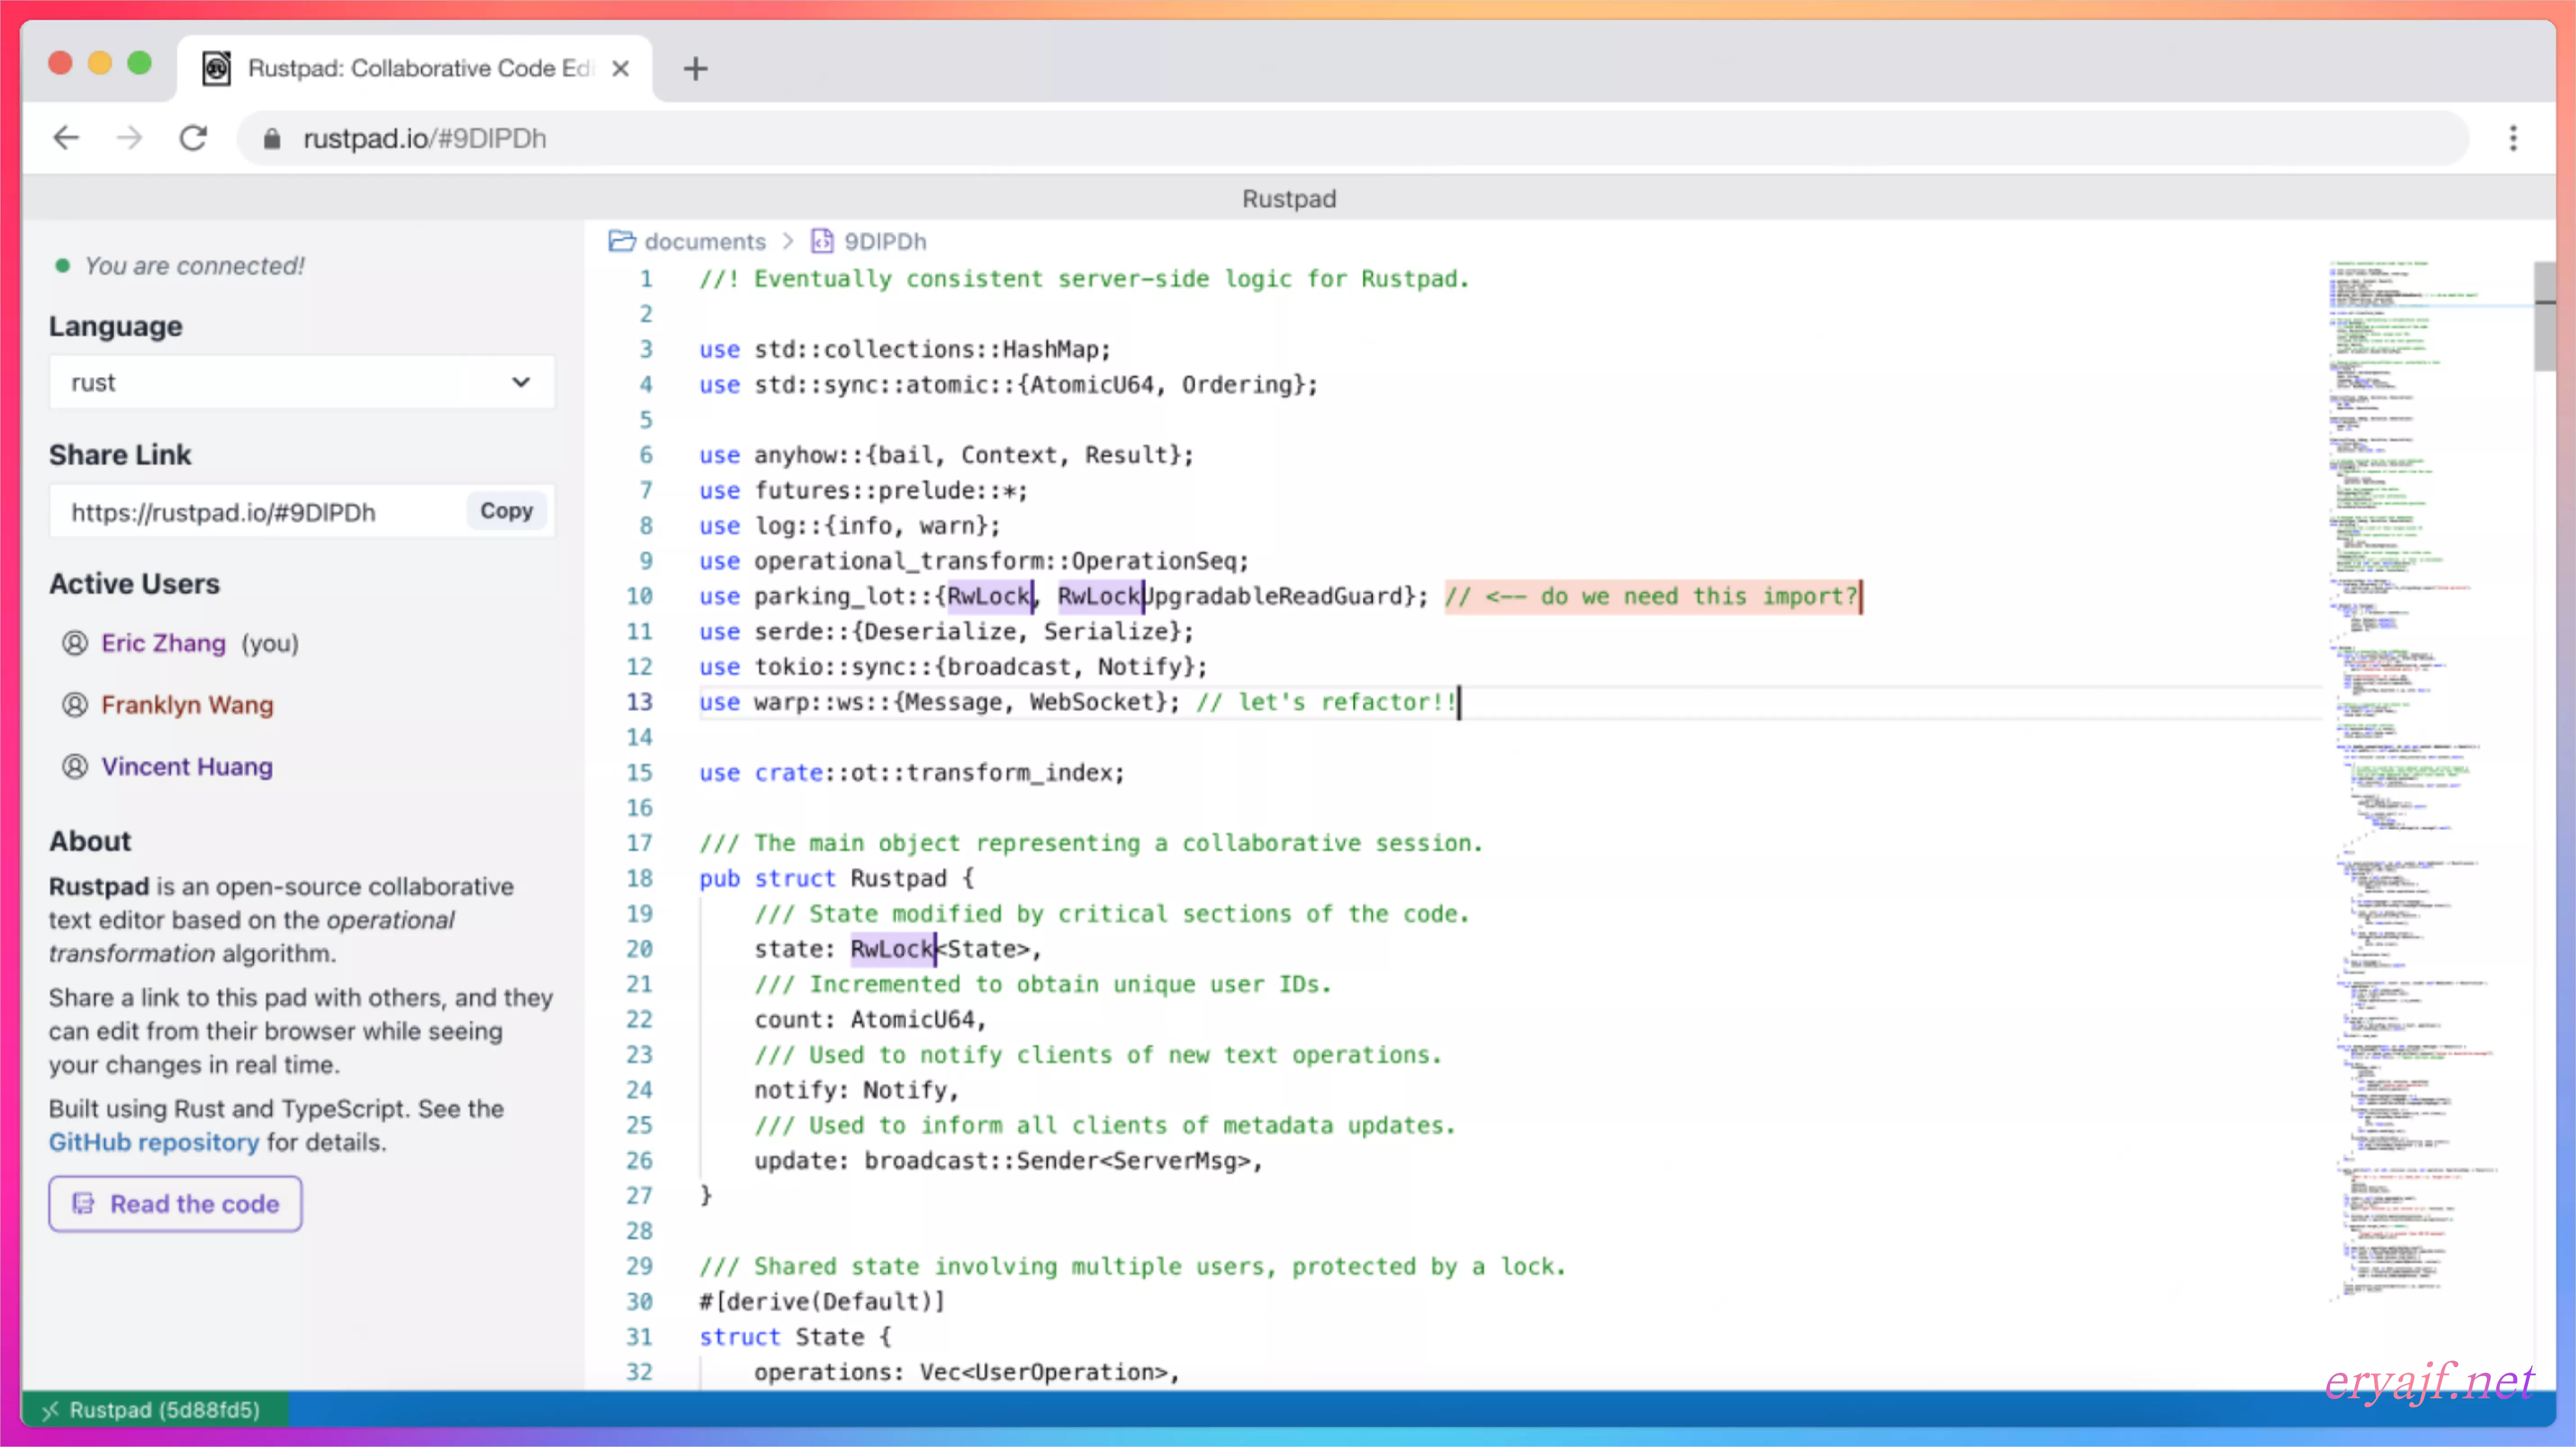Click Eric Zhang's user avatar icon
Image resolution: width=2576 pixels, height=1447 pixels.
coord(75,643)
